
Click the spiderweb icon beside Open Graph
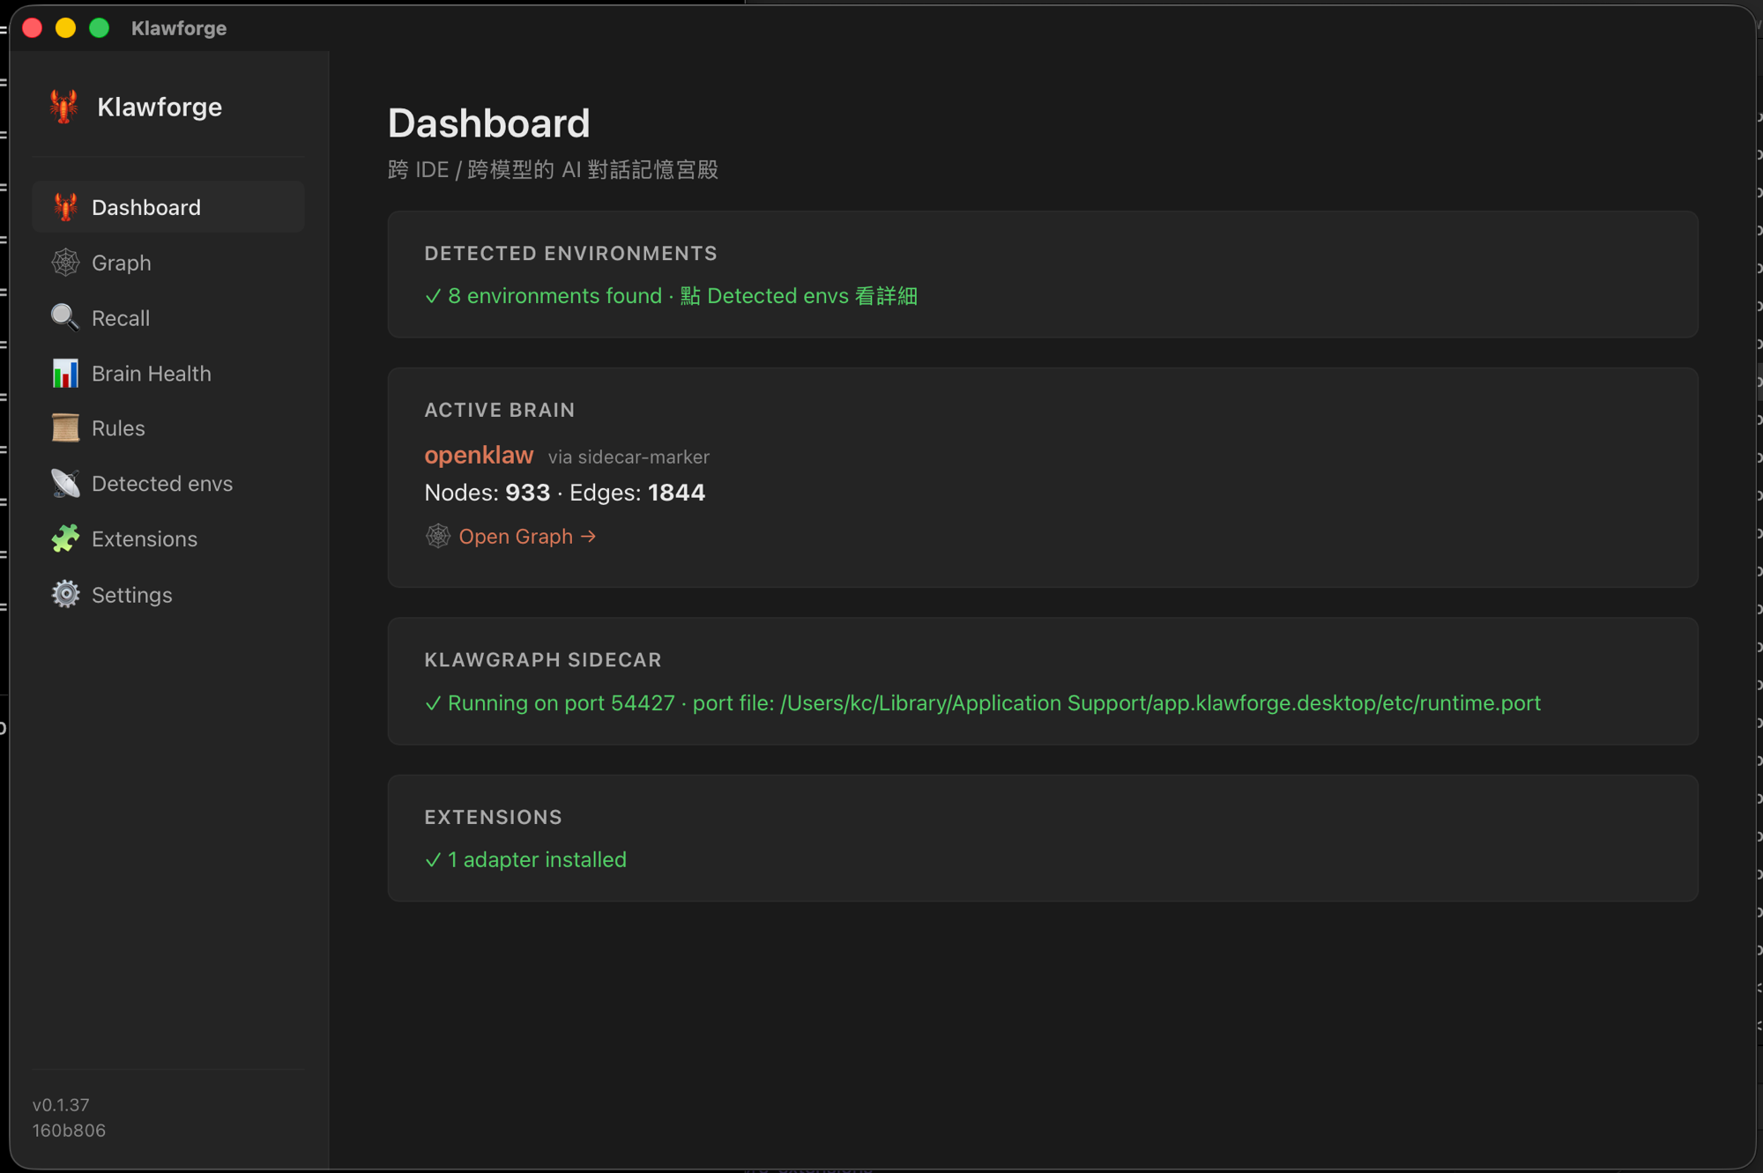tap(438, 536)
